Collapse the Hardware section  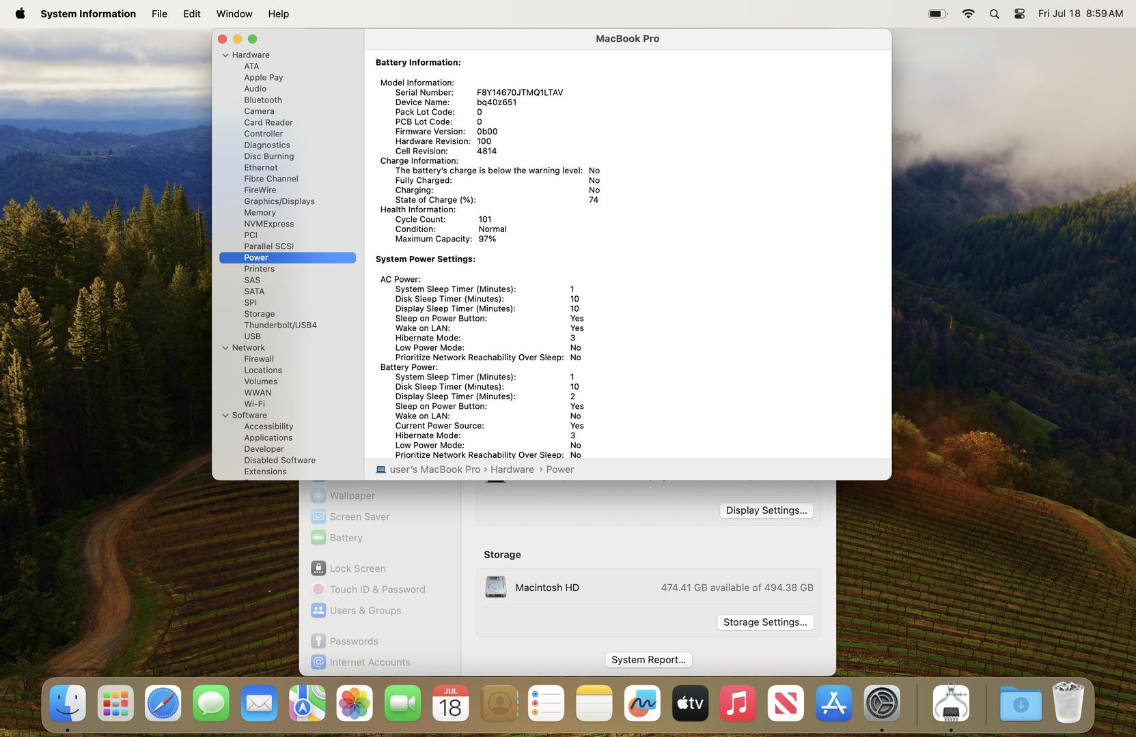(225, 55)
